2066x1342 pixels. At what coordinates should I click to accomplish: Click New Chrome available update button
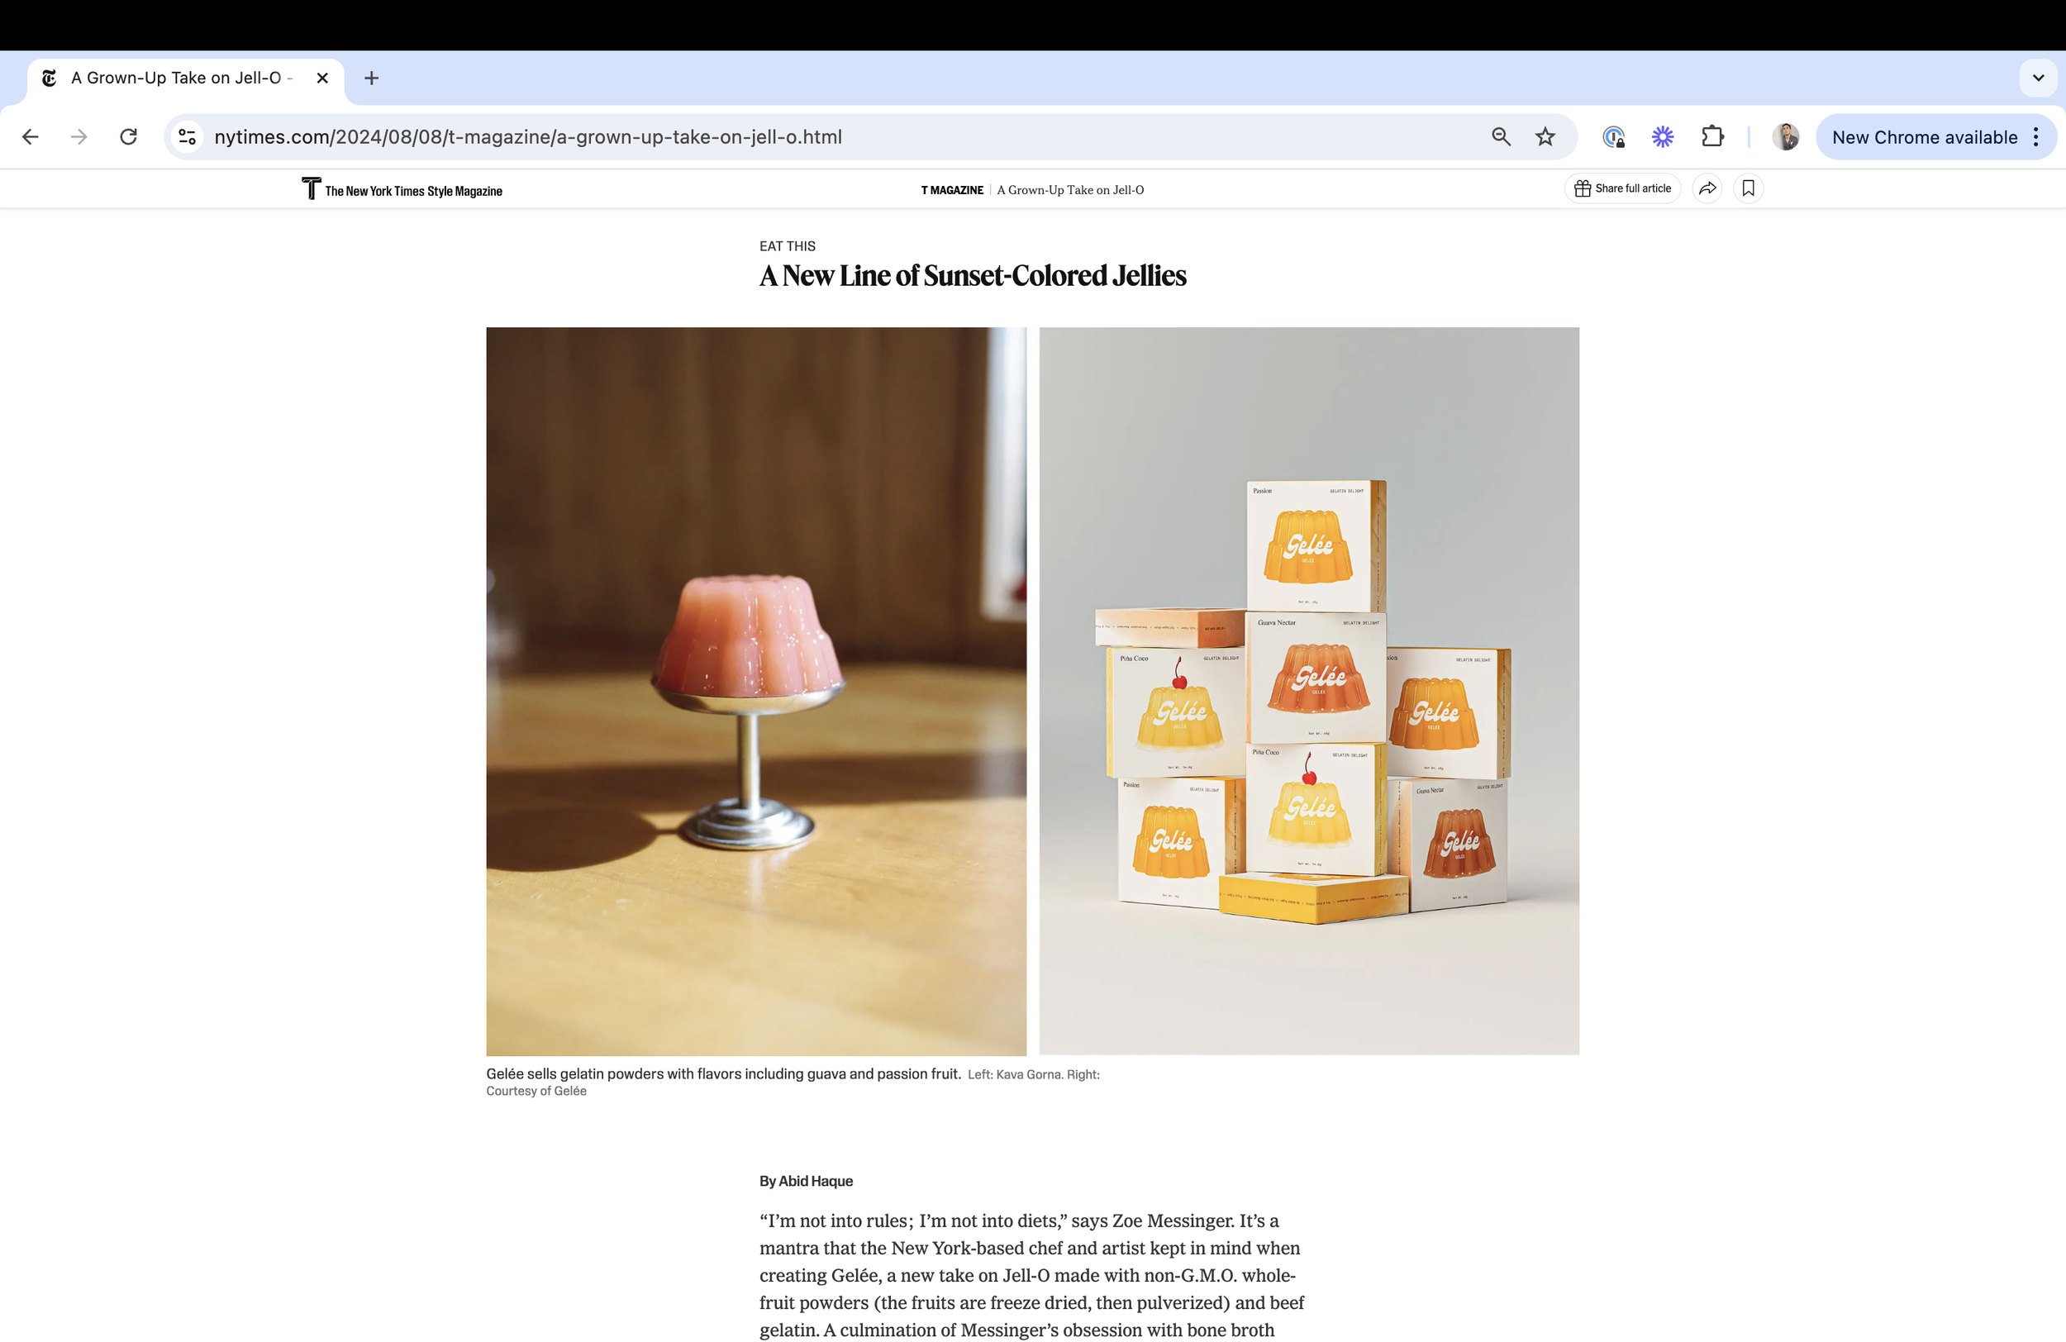click(1925, 137)
